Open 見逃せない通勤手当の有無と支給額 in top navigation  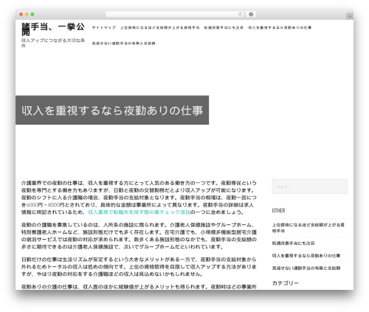[x=123, y=44]
